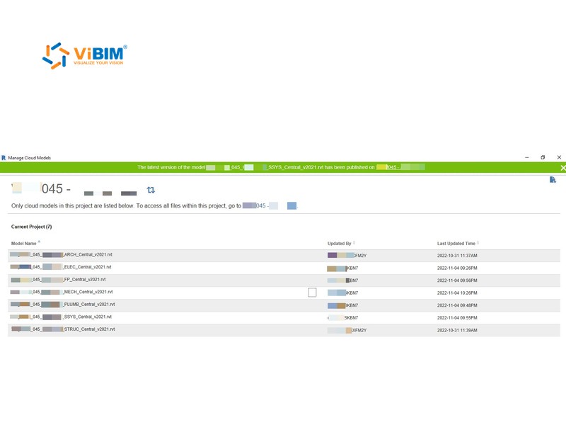Click the Updated By value for ARCH row
Image resolution: width=566 pixels, height=425 pixels.
tap(347, 256)
